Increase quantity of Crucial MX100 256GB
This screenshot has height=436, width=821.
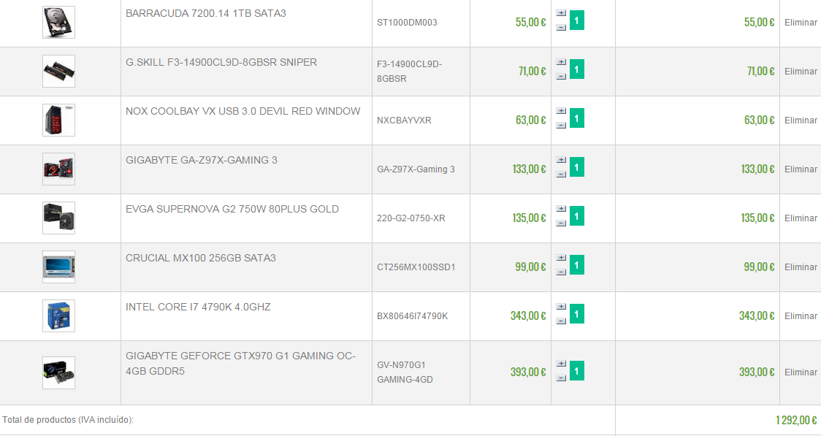[x=561, y=258]
